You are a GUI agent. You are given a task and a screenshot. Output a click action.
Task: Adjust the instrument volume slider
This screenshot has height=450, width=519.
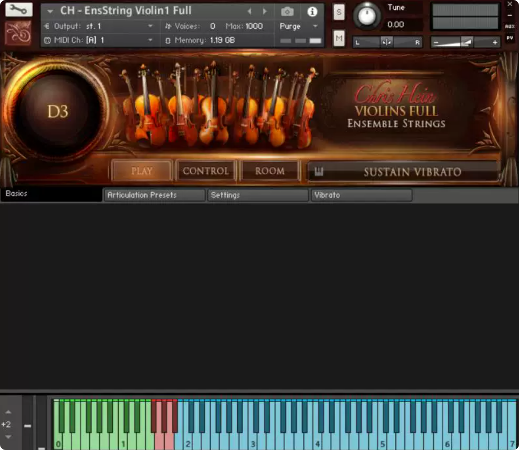(465, 42)
